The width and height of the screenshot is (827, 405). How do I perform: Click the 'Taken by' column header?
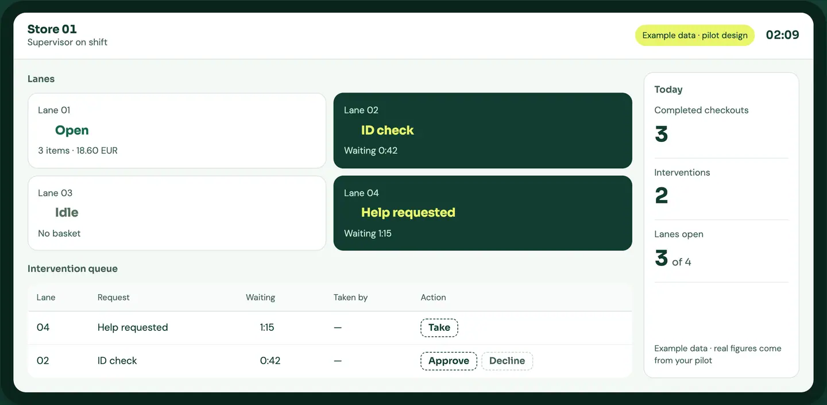tap(350, 298)
